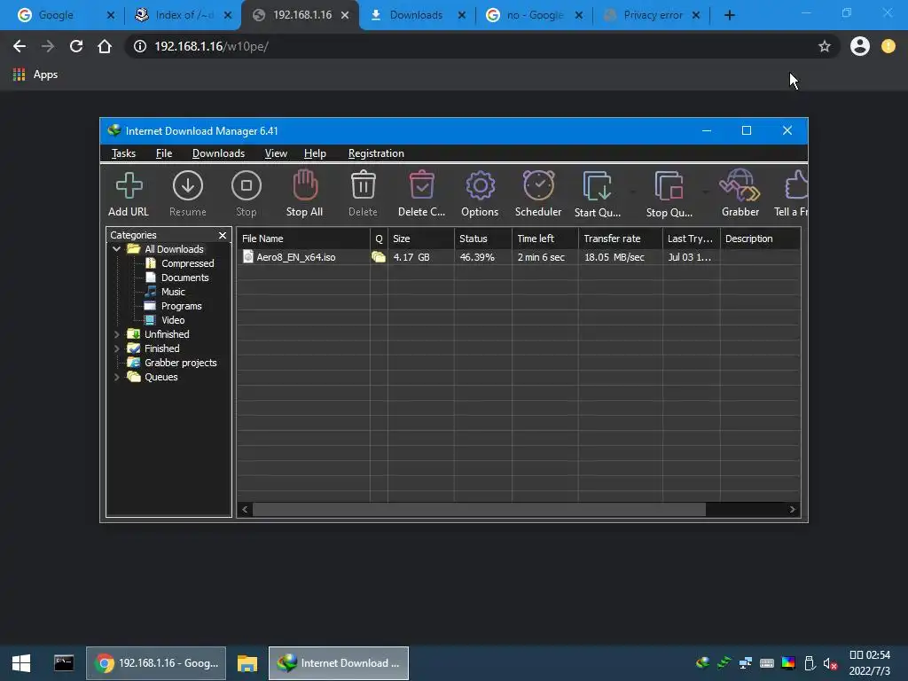Expand the Finished category
The width and height of the screenshot is (908, 681).
[116, 348]
